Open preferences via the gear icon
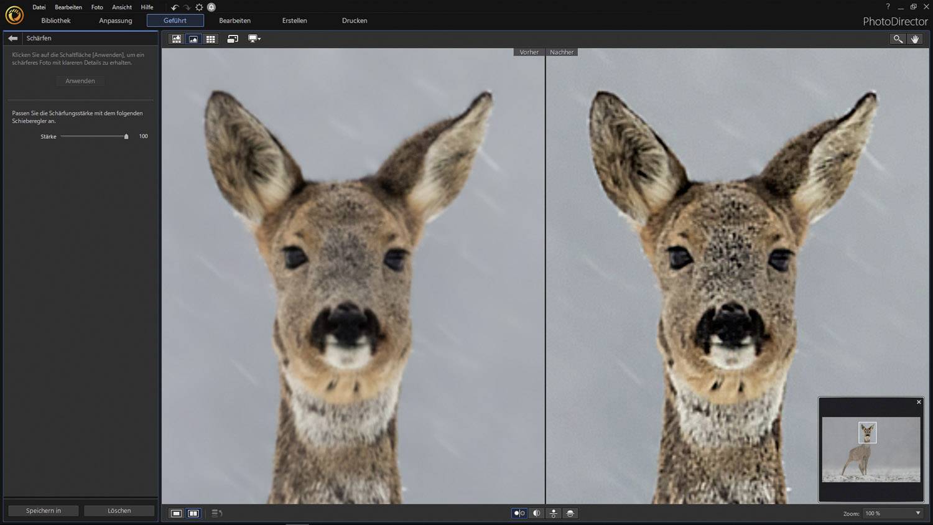The width and height of the screenshot is (933, 525). [199, 7]
